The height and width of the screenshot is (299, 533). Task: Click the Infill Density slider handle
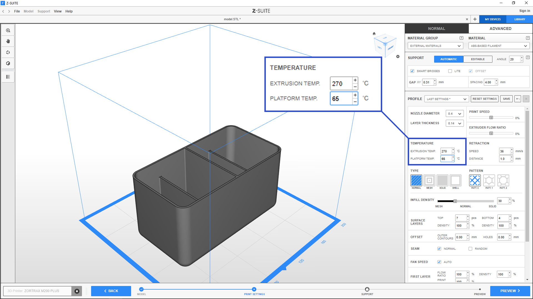[x=455, y=201]
